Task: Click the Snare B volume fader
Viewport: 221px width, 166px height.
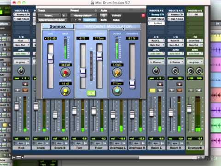Action: (x=55, y=114)
